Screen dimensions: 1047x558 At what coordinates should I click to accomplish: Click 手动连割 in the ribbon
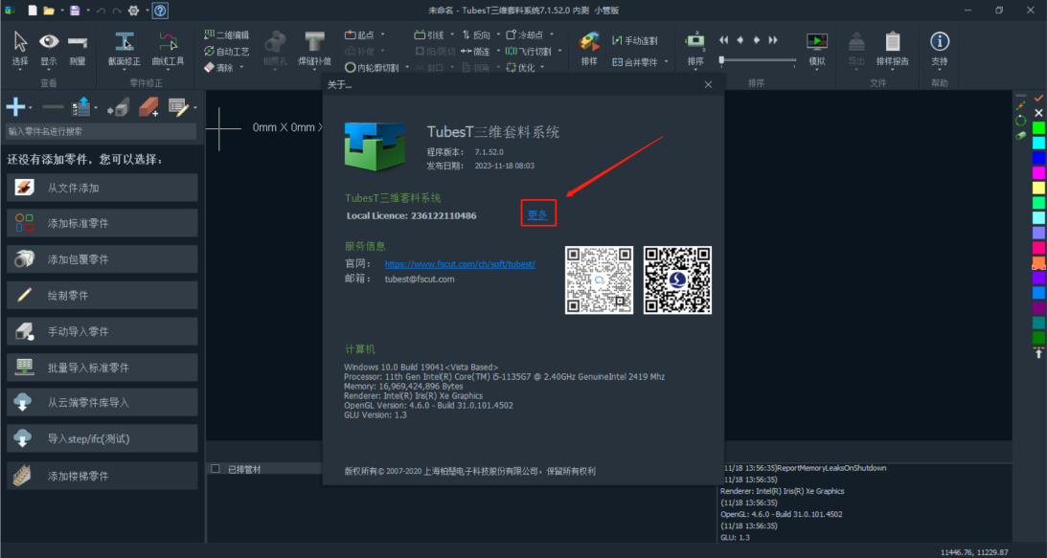635,41
